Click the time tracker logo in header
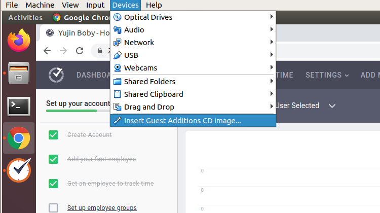Viewport: 380px width, 213px height. click(x=56, y=75)
